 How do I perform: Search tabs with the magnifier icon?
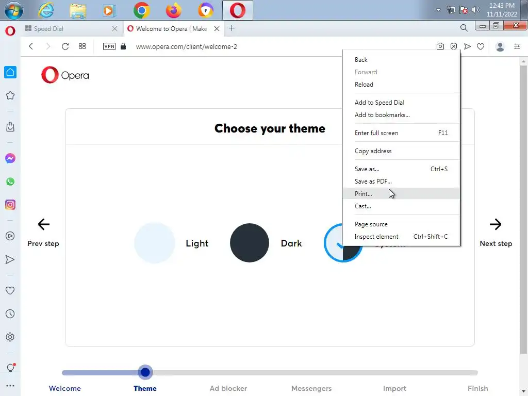464,28
